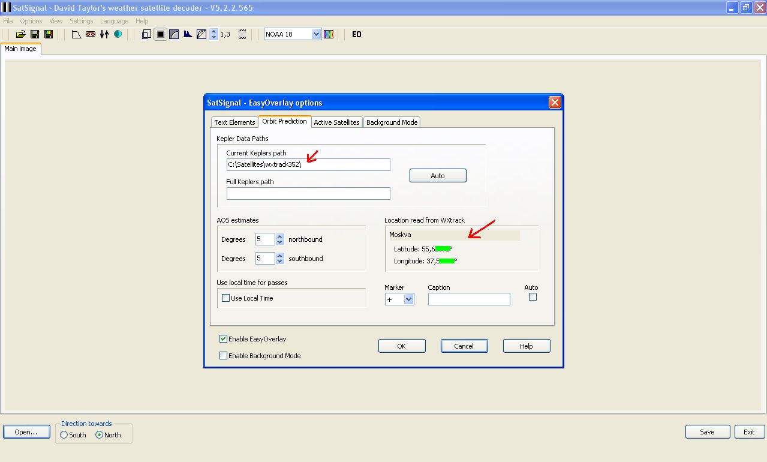This screenshot has width=767, height=462.
Task: Click OK in EasyOverlay options
Action: [402, 346]
